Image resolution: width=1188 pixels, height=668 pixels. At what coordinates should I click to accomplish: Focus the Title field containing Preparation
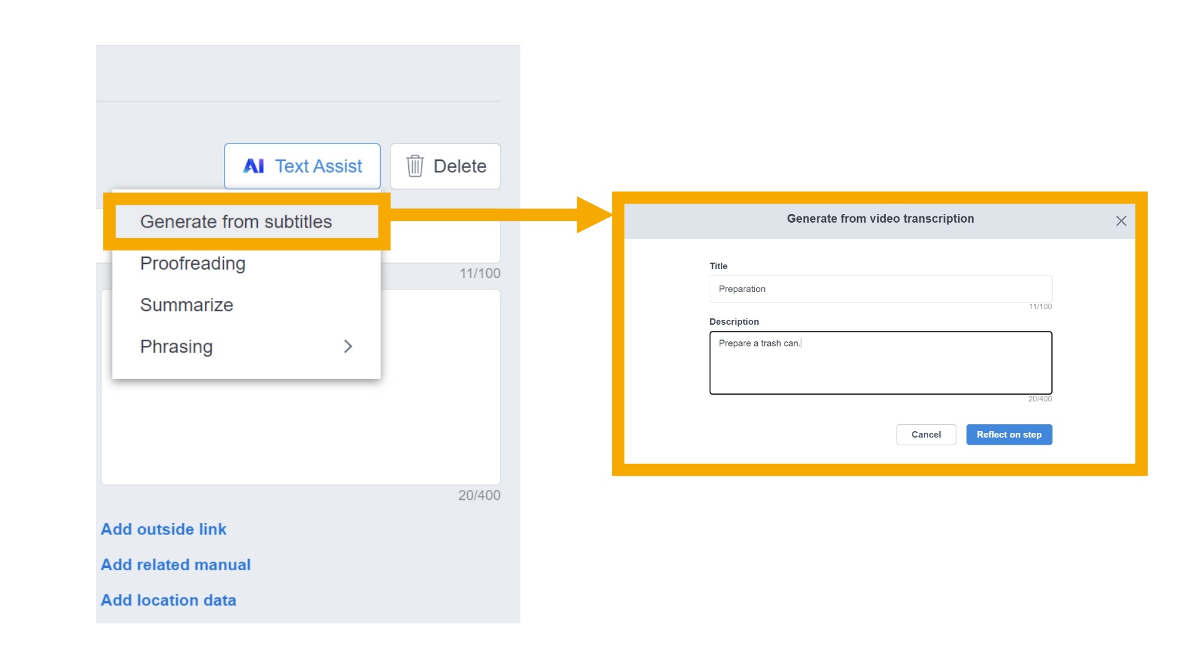pos(880,289)
